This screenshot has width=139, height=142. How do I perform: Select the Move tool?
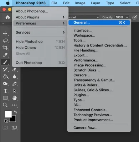click(x=5, y=33)
